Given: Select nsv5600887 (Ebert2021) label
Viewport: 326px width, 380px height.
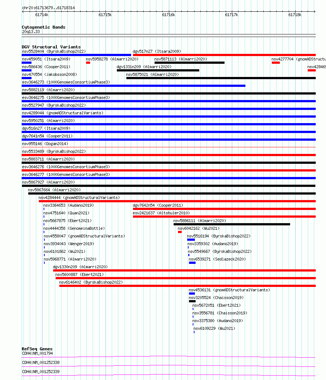Looking at the screenshot, I should click(x=79, y=274).
